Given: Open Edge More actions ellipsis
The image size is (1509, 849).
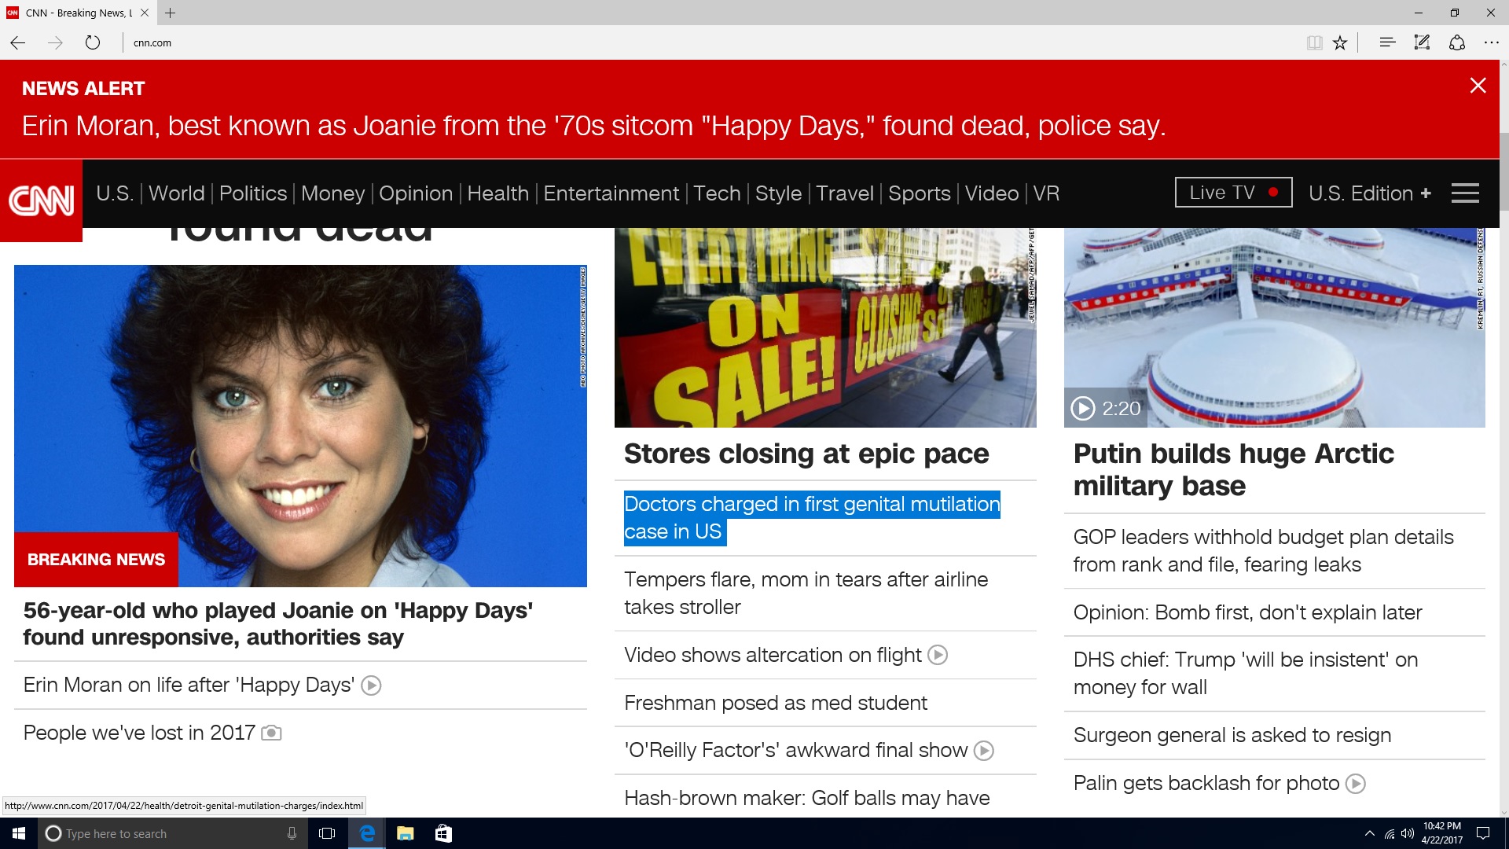Looking at the screenshot, I should tap(1492, 42).
